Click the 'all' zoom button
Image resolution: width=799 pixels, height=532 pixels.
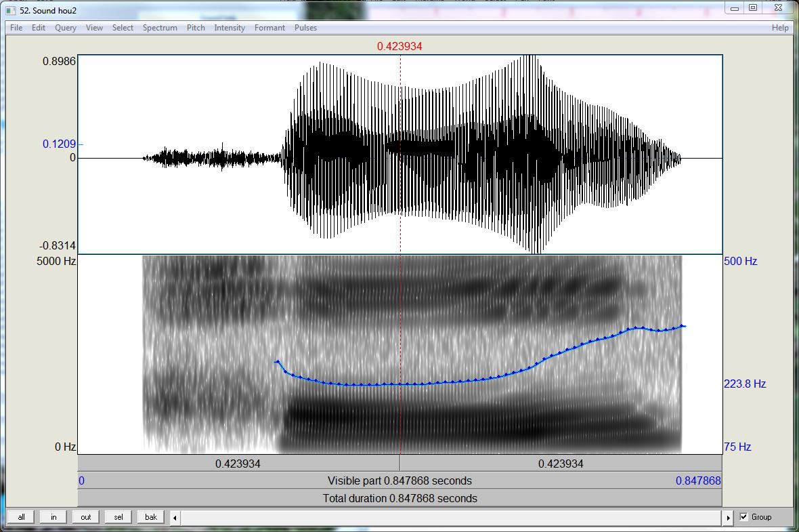click(21, 516)
